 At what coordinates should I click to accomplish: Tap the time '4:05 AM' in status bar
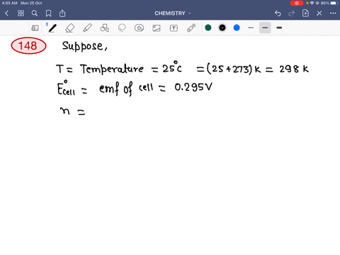pyautogui.click(x=10, y=3)
